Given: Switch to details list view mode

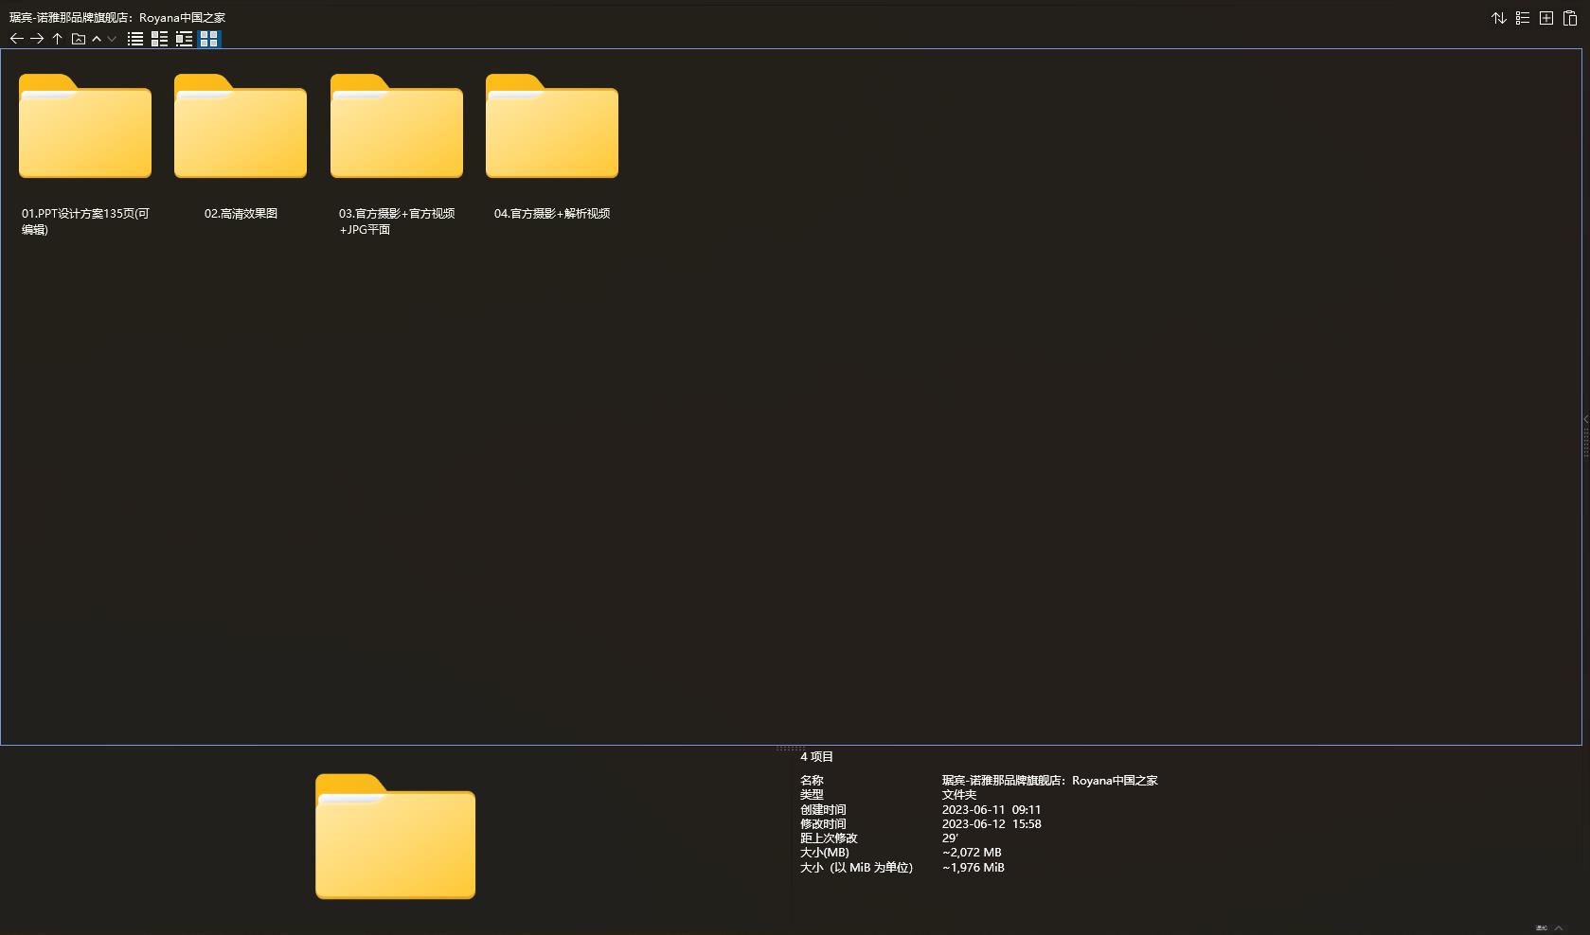Looking at the screenshot, I should 159,39.
